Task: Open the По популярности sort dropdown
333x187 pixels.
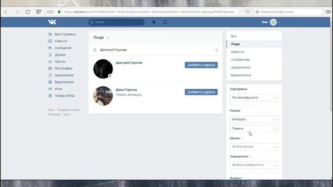Action: 254,98
